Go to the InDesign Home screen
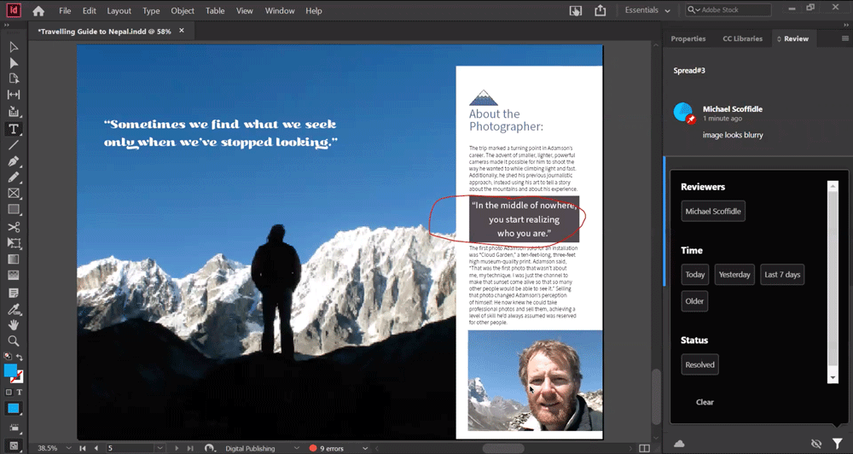Screen dimensions: 853x454 pyautogui.click(x=38, y=11)
